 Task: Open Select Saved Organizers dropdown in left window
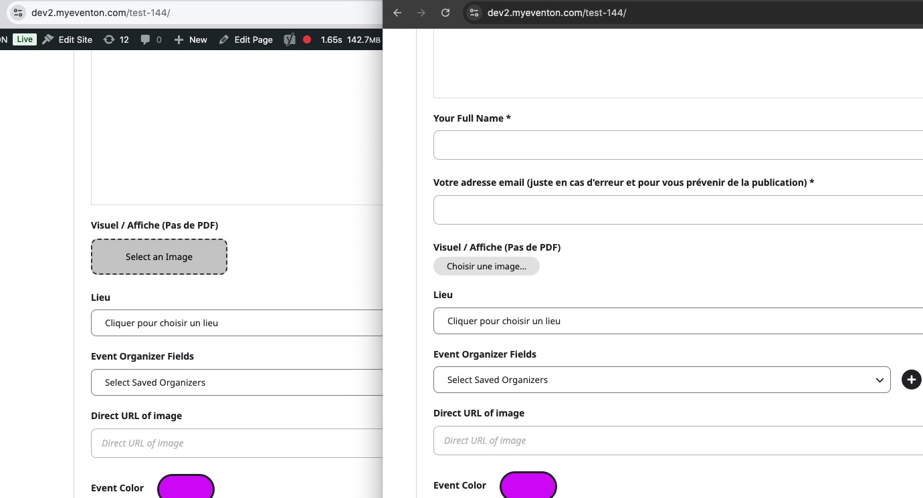click(236, 382)
